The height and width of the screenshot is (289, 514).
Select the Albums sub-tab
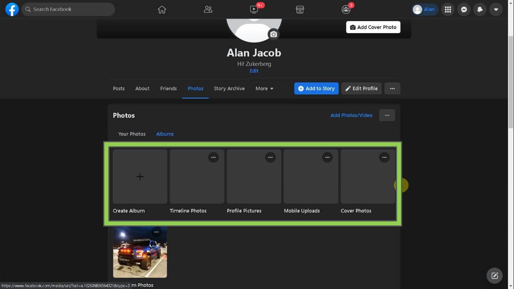pyautogui.click(x=165, y=134)
